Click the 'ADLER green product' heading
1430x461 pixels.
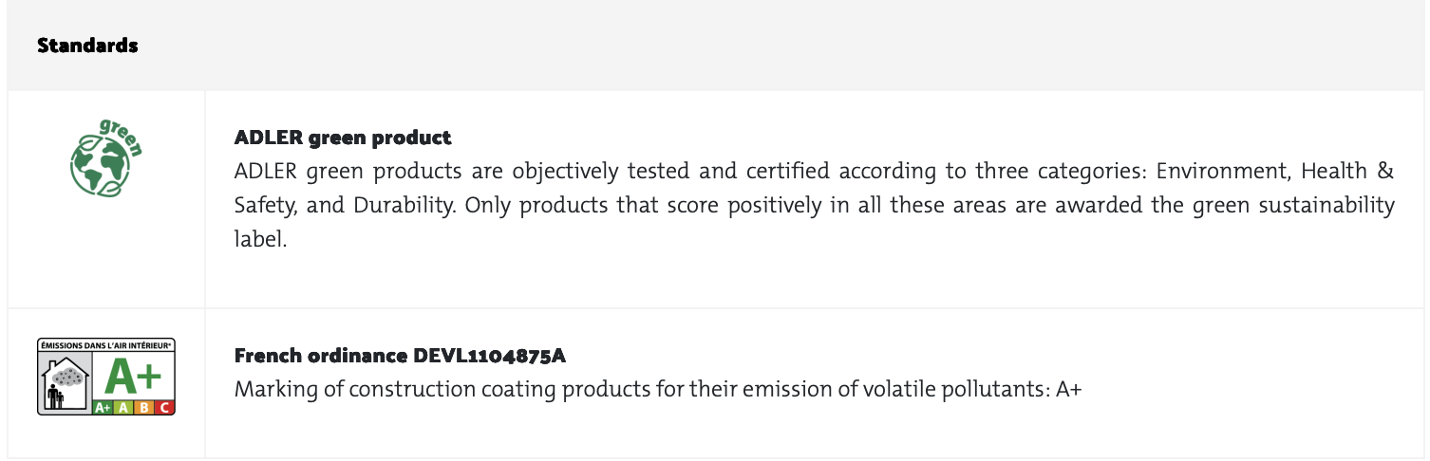tap(343, 138)
